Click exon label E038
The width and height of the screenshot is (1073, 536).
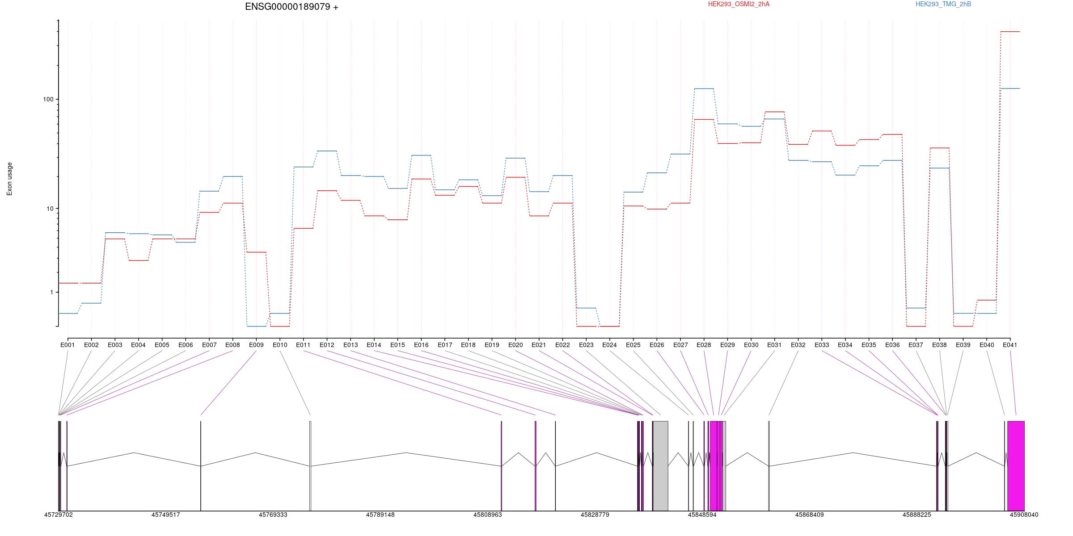pyautogui.click(x=939, y=345)
